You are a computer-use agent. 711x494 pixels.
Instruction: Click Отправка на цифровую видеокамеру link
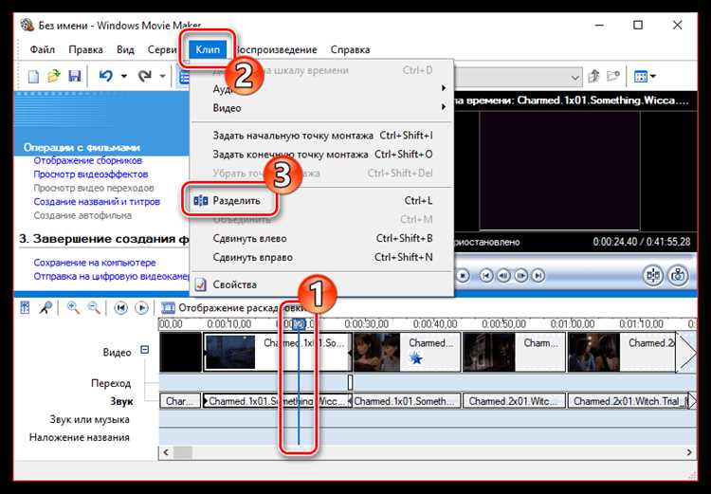tap(111, 276)
